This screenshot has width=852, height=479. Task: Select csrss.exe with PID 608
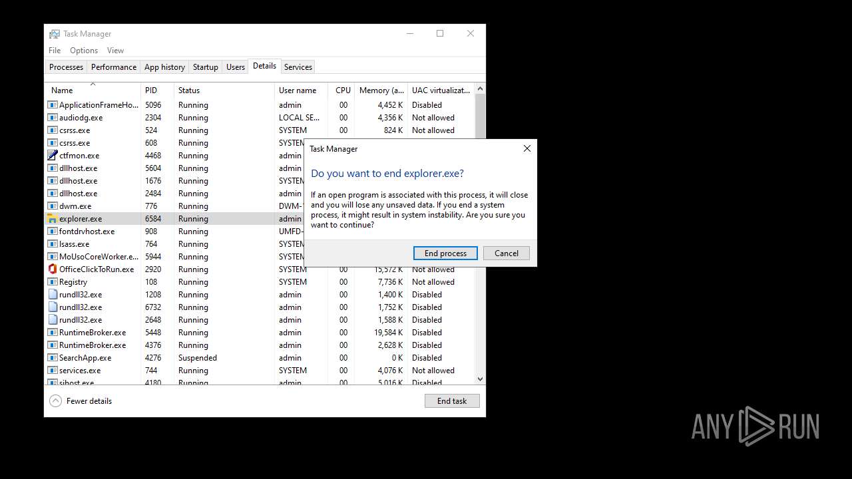click(x=75, y=142)
